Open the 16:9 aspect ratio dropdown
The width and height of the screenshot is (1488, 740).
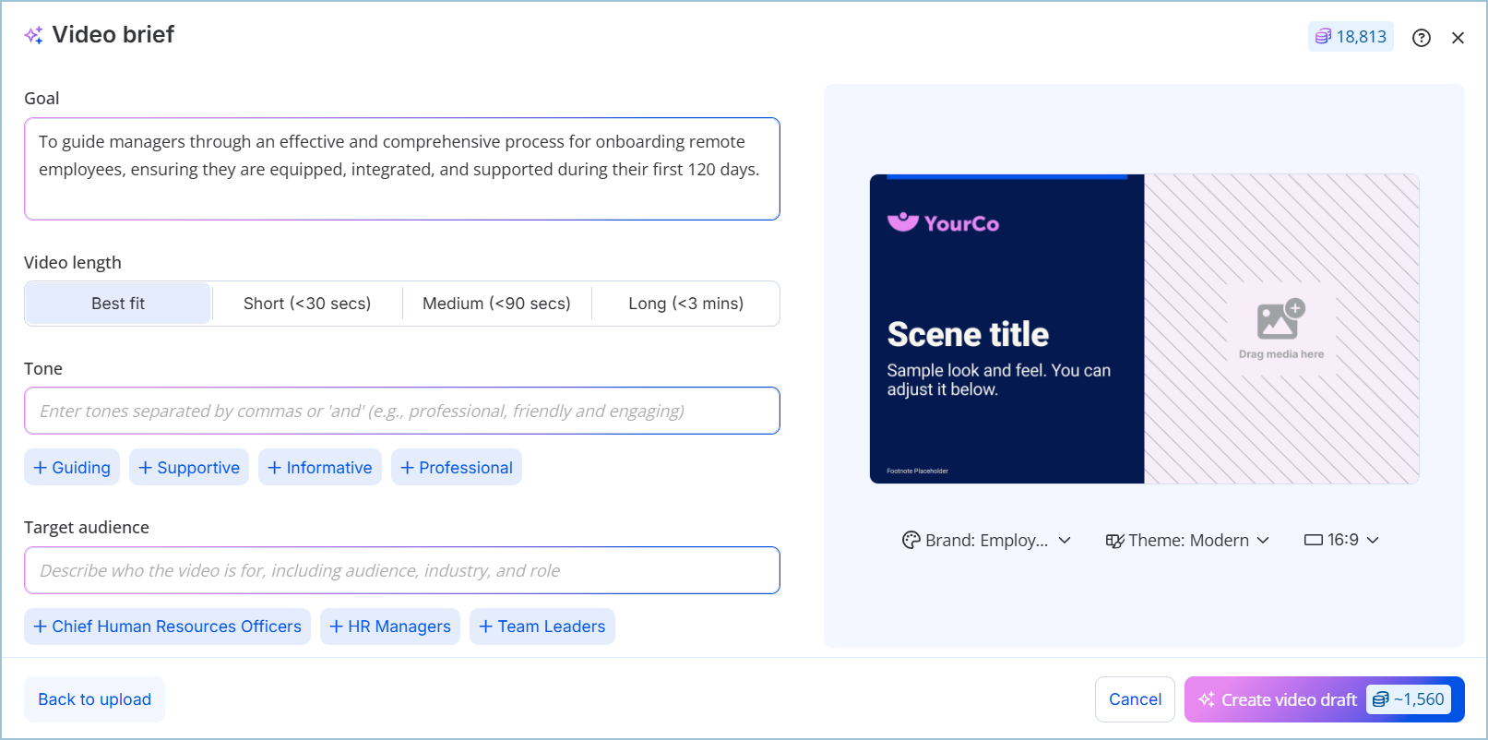(1342, 540)
